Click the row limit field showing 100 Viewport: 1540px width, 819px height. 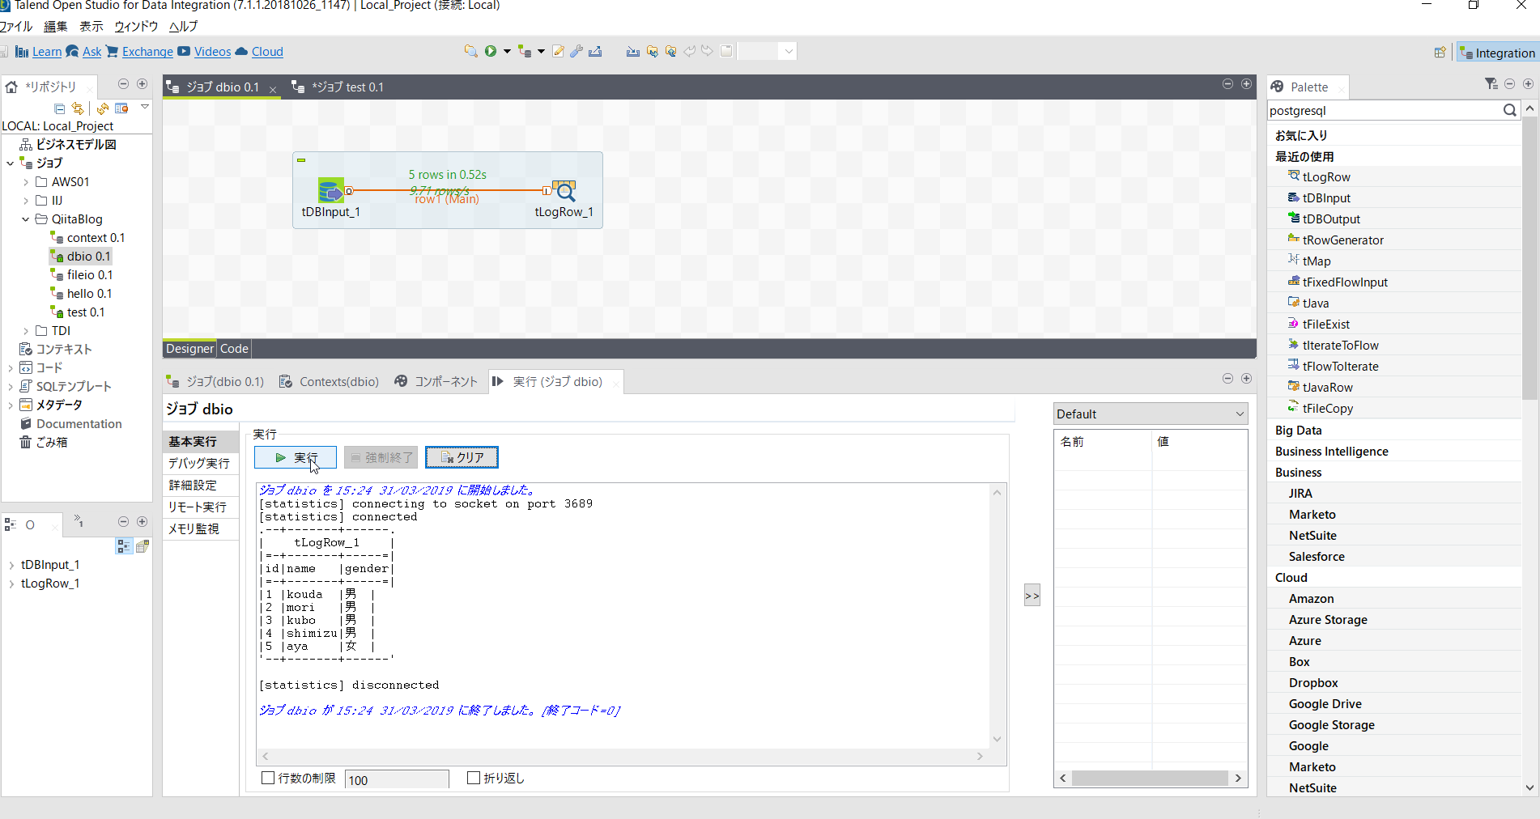pos(397,779)
